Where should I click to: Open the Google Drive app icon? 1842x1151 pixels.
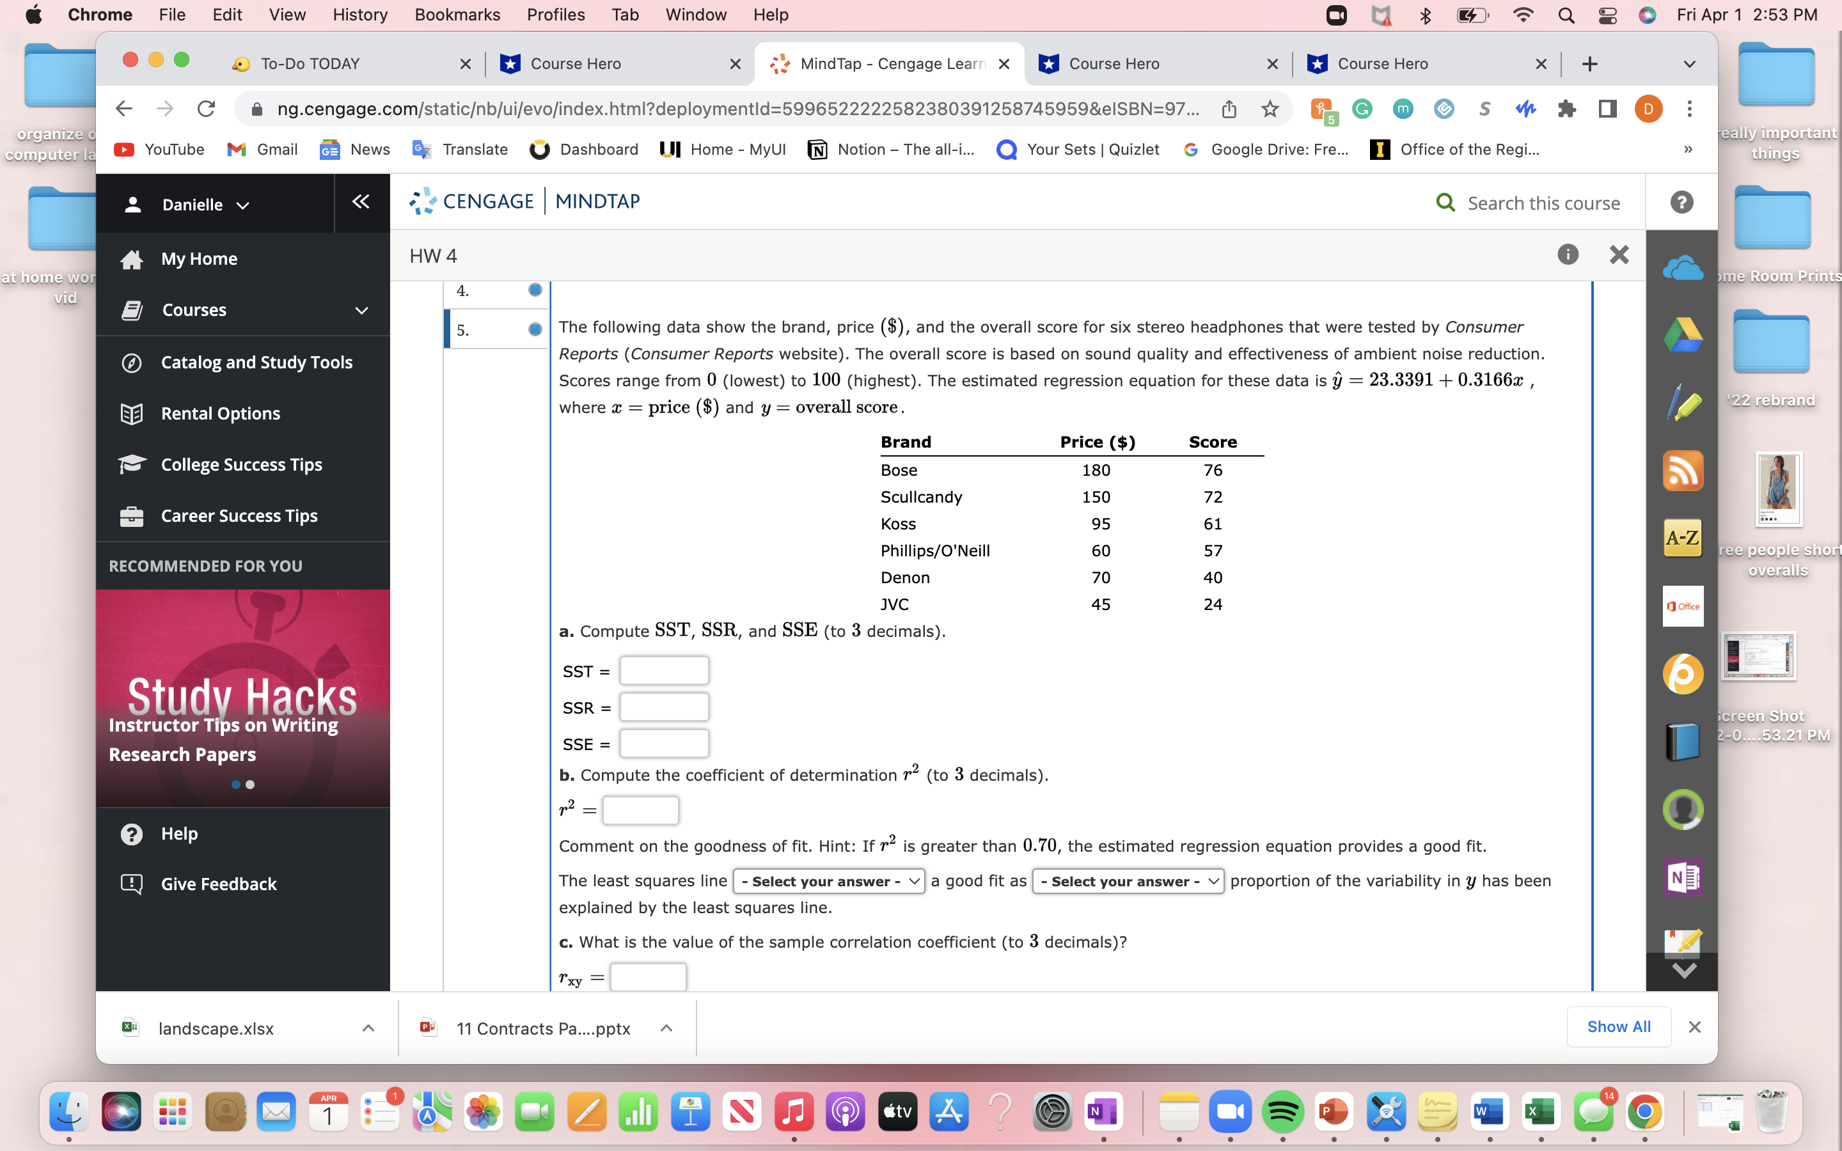[x=1682, y=336]
